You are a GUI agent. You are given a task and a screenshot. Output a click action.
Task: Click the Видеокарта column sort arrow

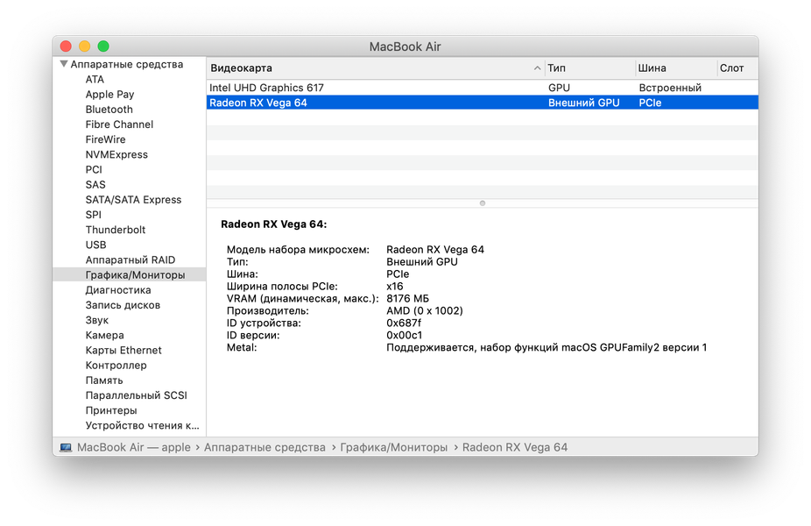[x=537, y=68]
